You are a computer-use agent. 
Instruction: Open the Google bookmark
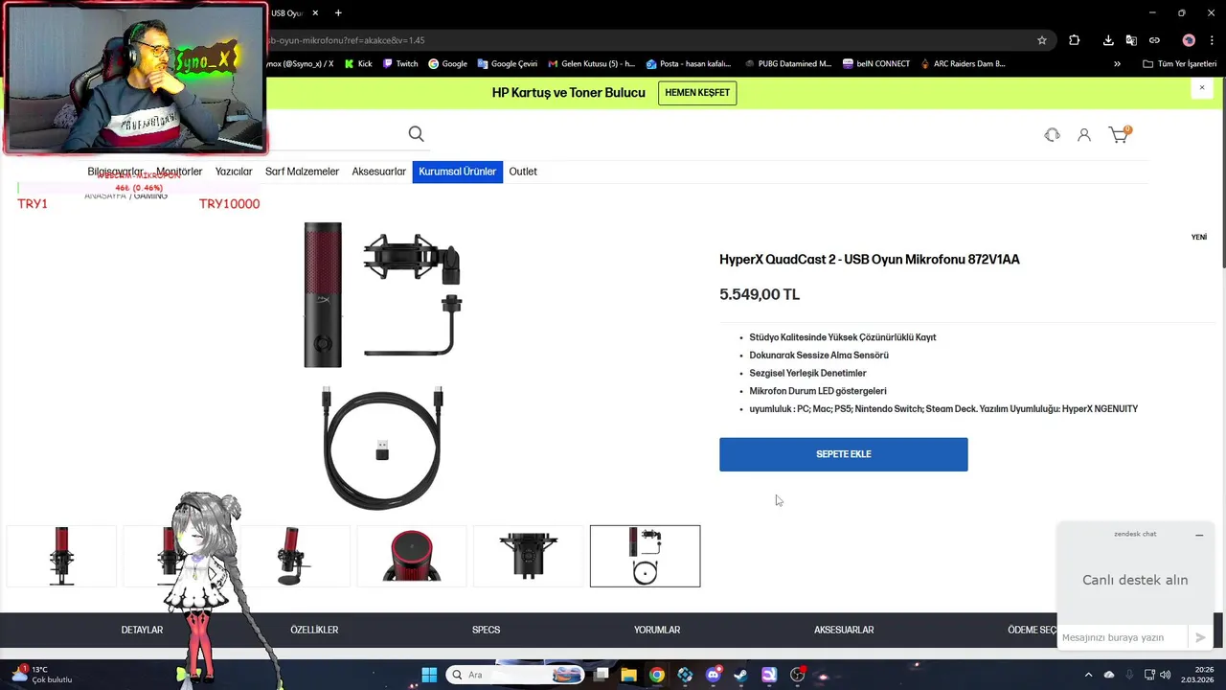point(447,64)
